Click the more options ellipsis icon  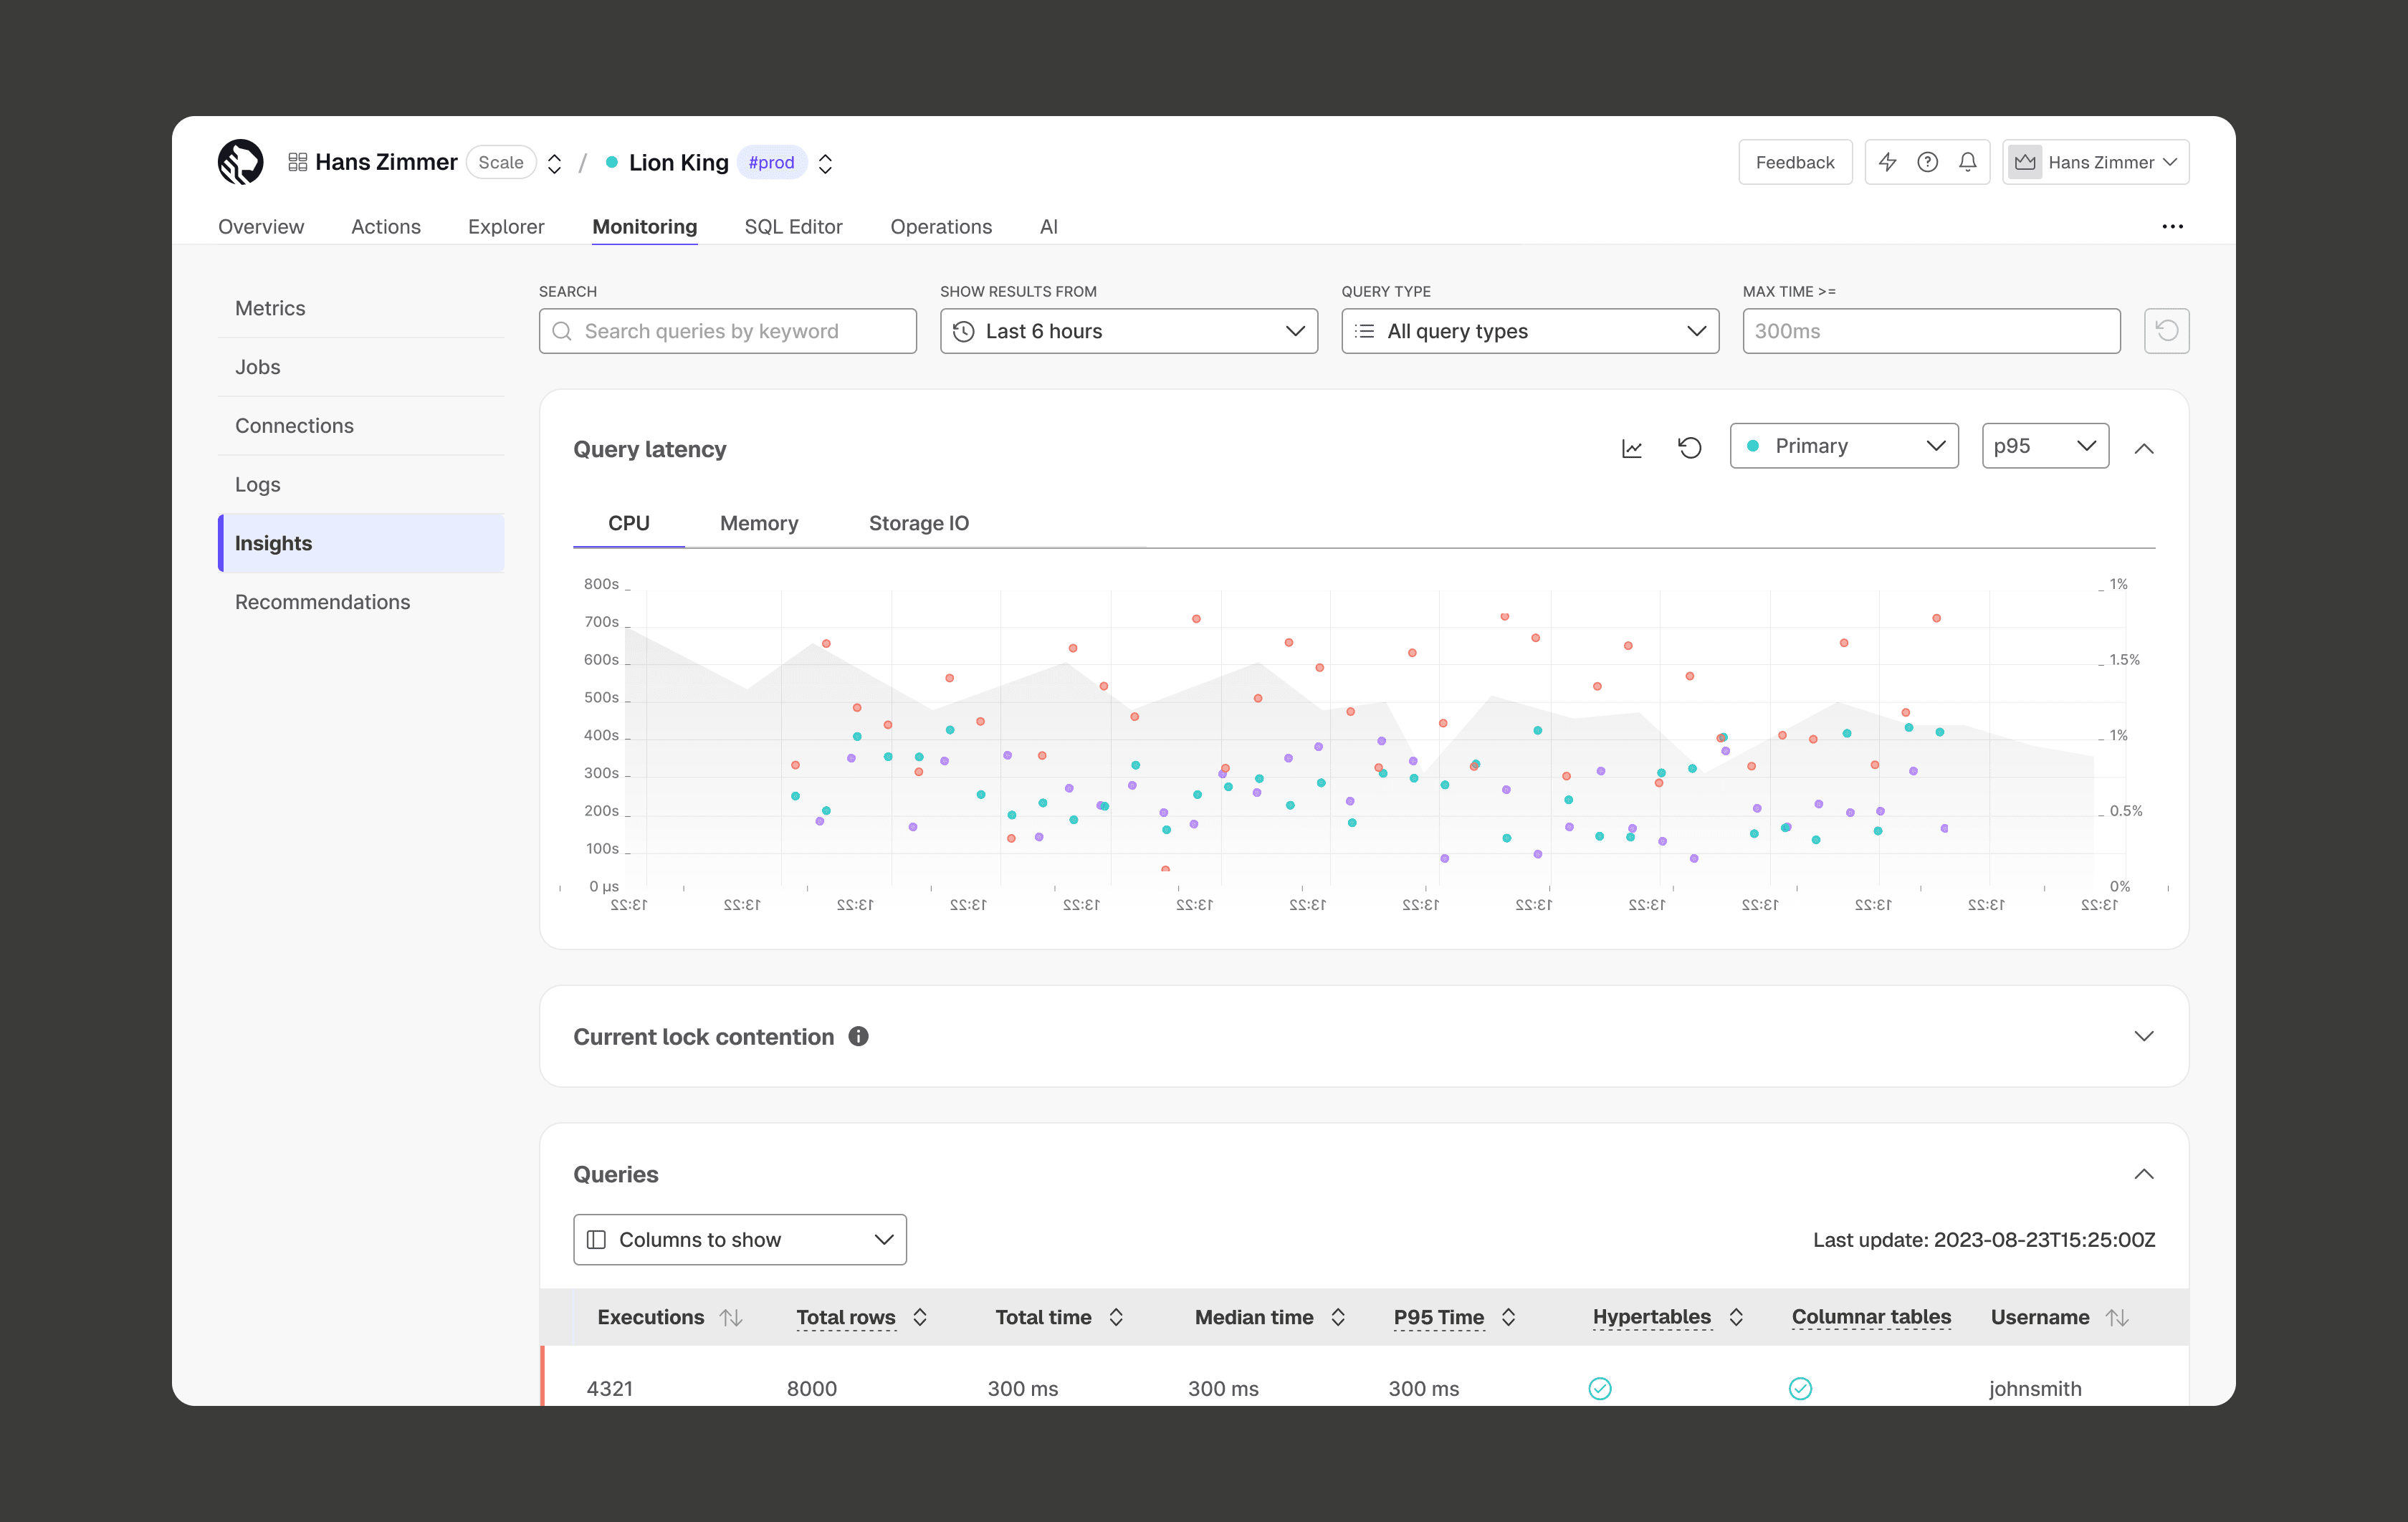(2172, 227)
